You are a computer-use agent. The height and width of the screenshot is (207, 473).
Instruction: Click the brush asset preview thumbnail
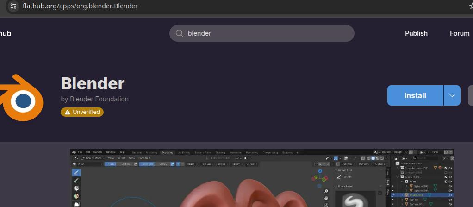(356, 200)
